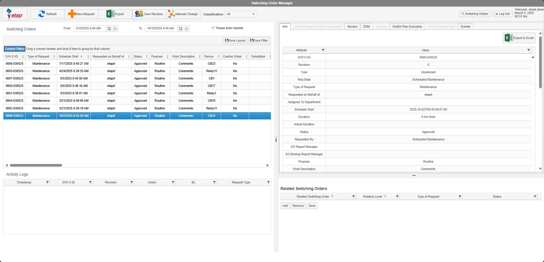Click the Attribute column filter icon
544x262 pixels.
coord(323,50)
